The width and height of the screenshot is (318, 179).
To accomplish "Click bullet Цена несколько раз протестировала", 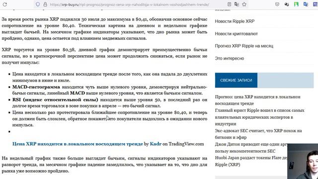I will [110, 118].
